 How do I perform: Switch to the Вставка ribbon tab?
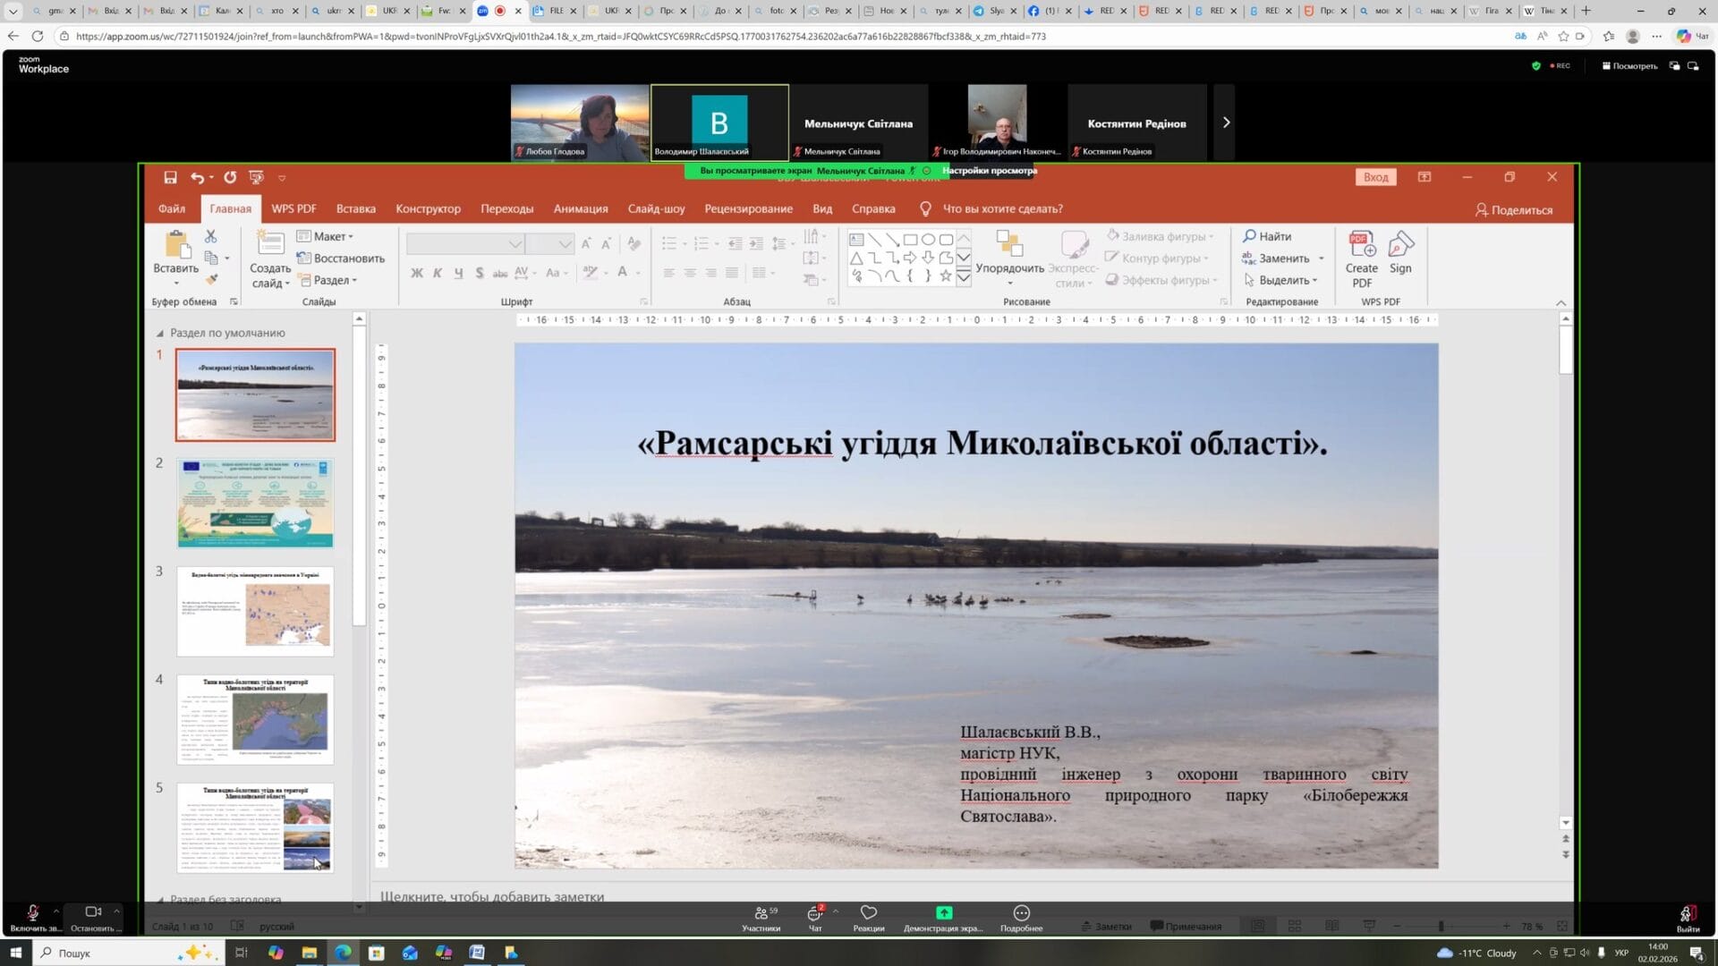pos(355,208)
